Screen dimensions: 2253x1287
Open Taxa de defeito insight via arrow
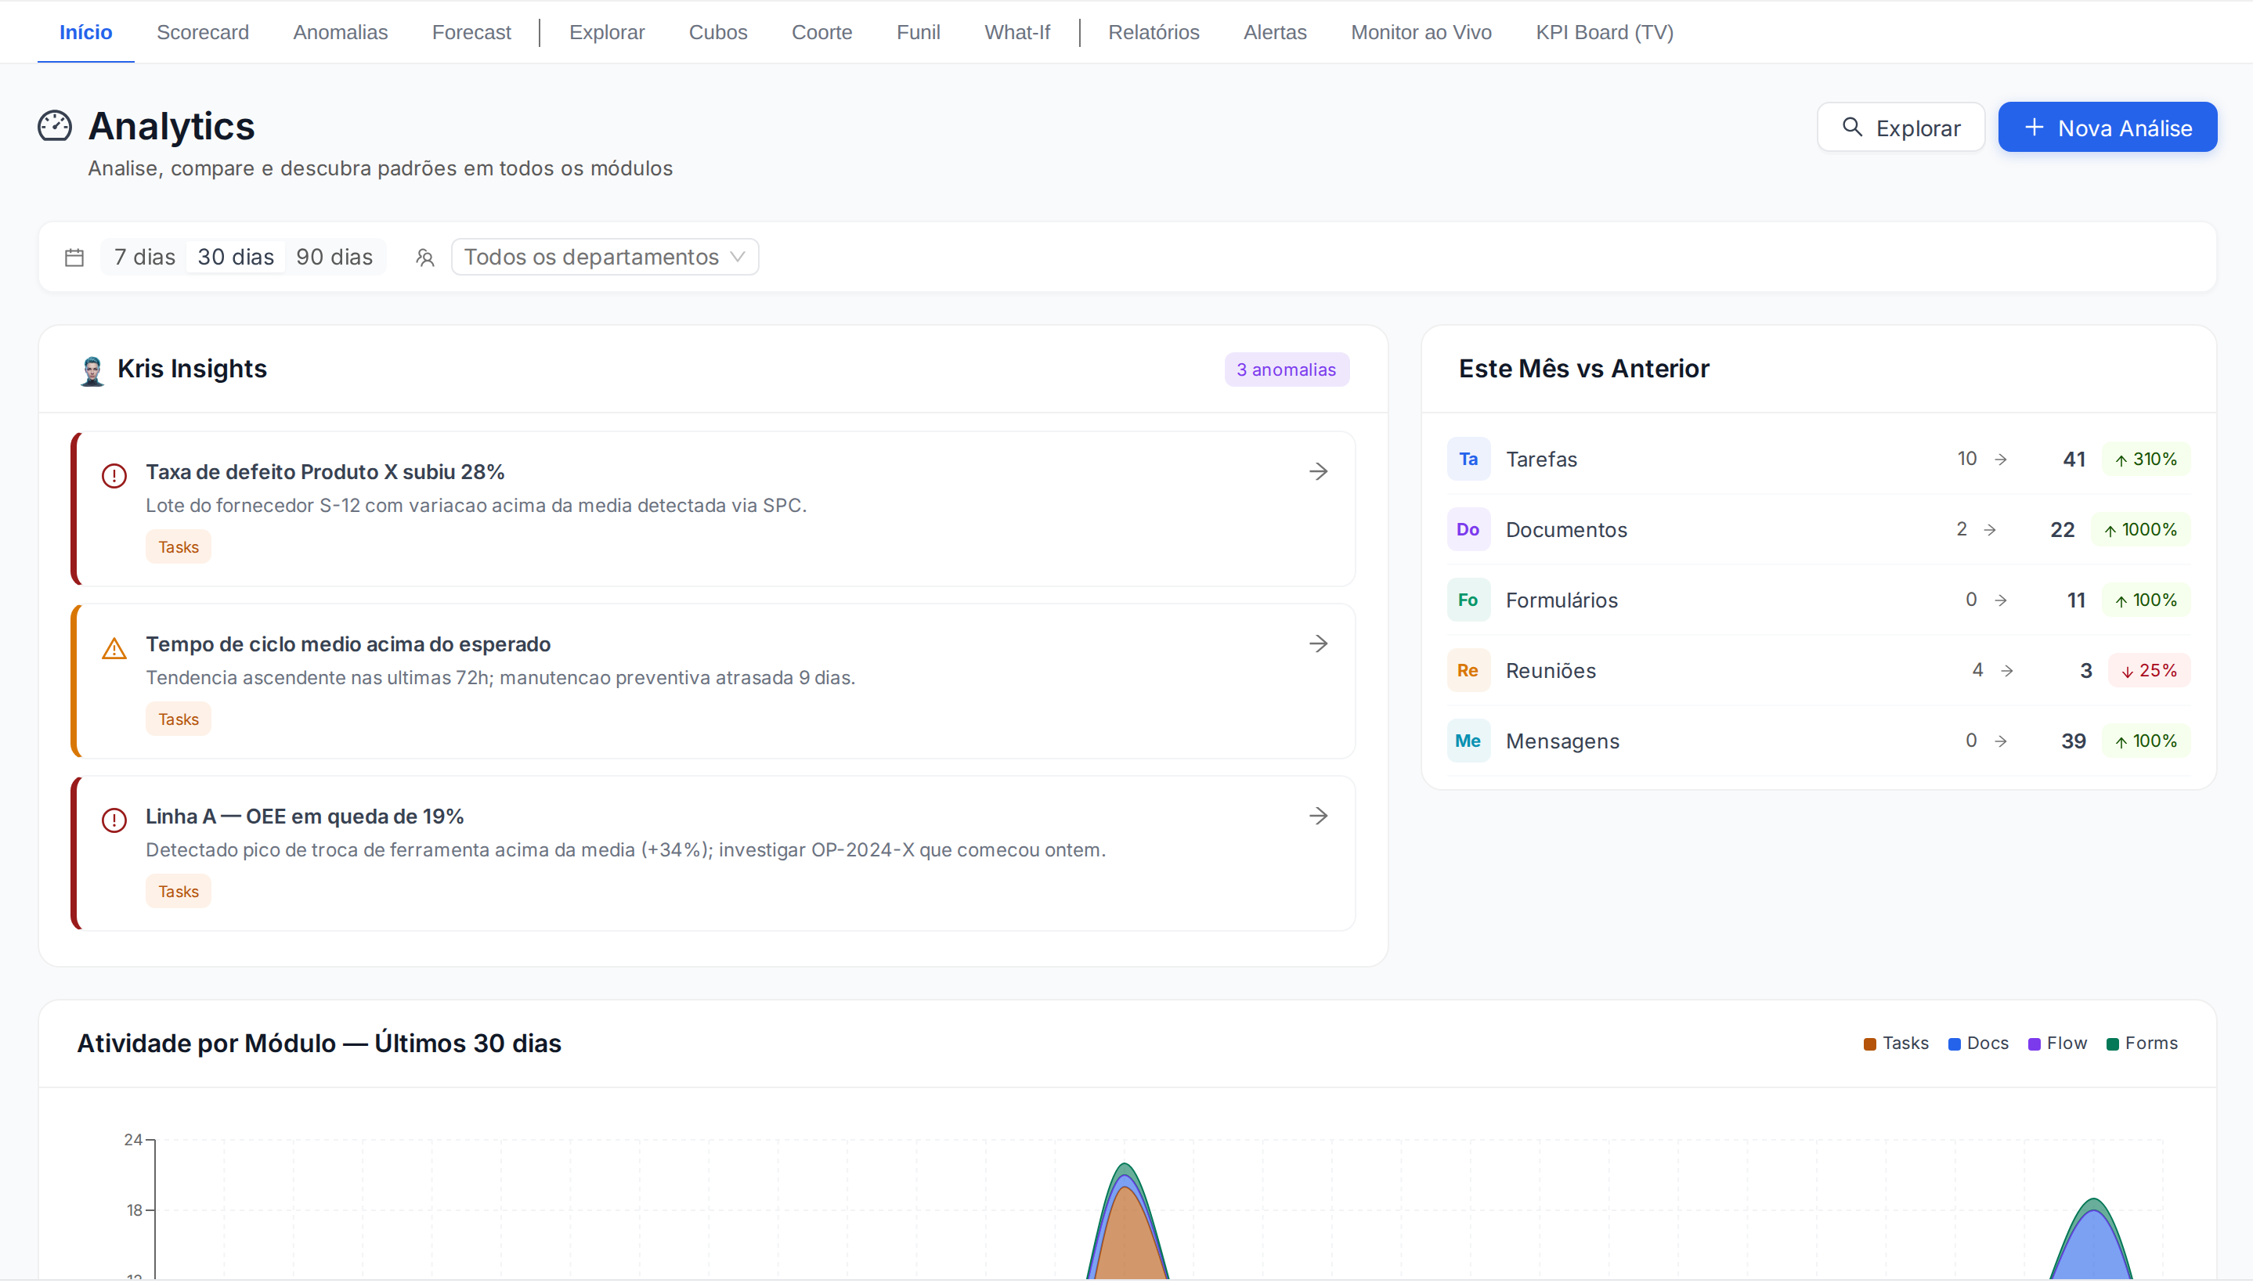(1319, 471)
